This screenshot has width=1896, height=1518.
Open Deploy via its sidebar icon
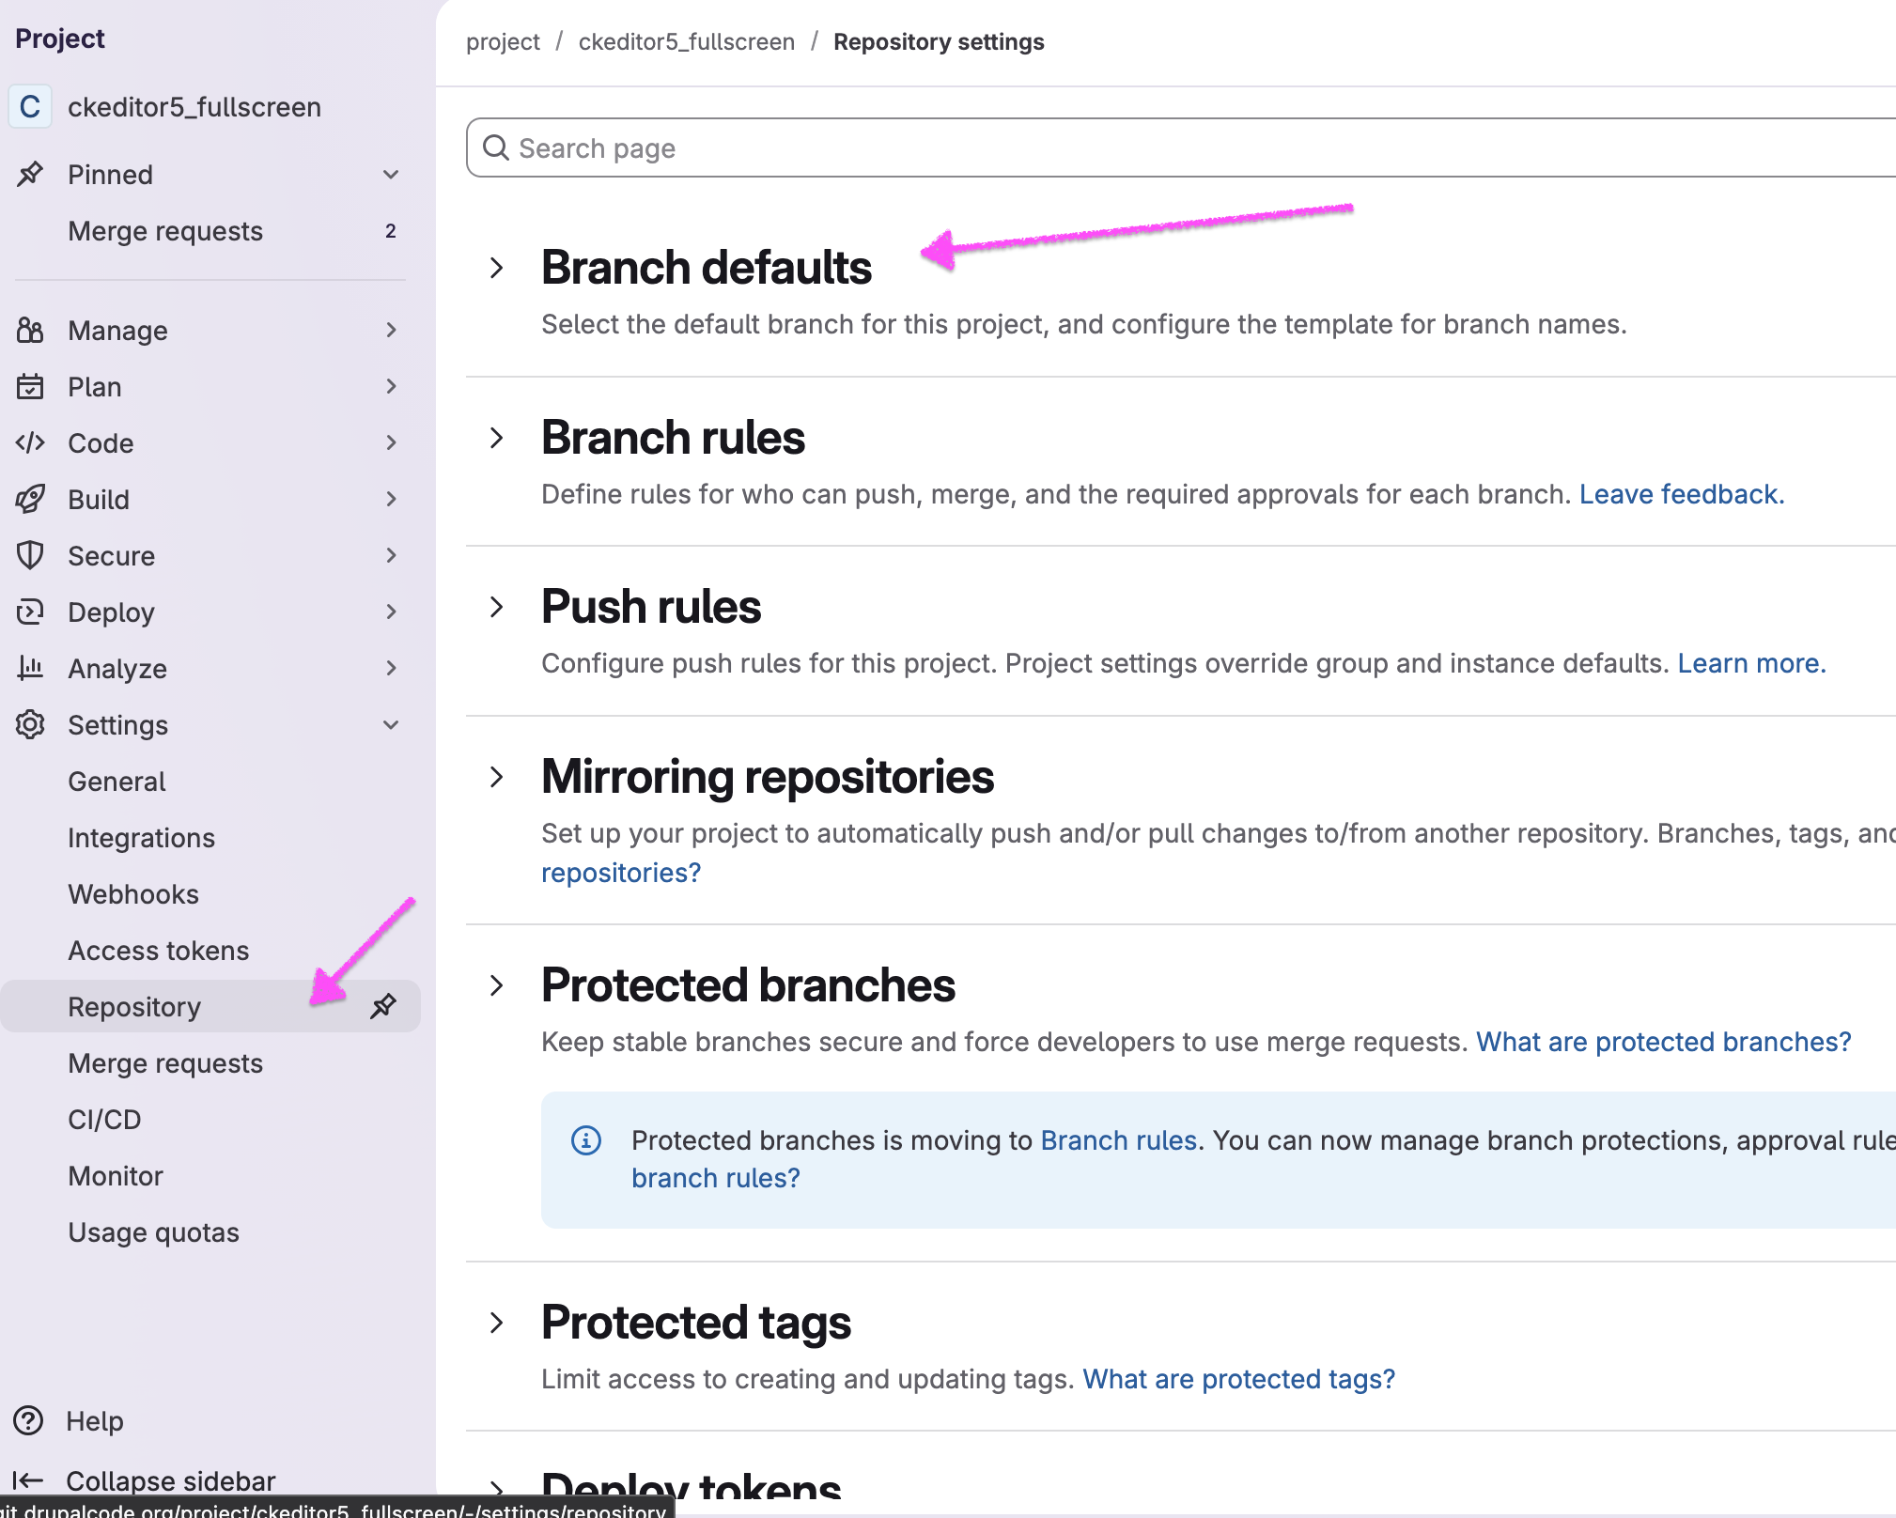30,612
